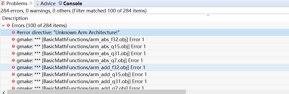289x94 pixels.
Task: Close the Problems tab with X
Action: click(31, 3)
